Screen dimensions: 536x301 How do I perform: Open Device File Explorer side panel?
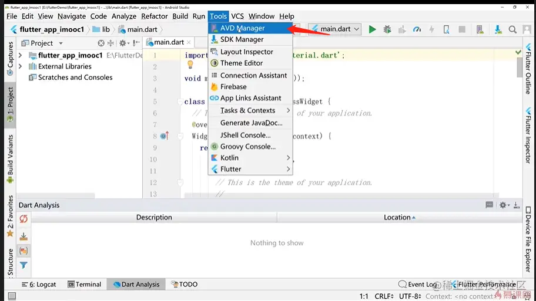(528, 239)
